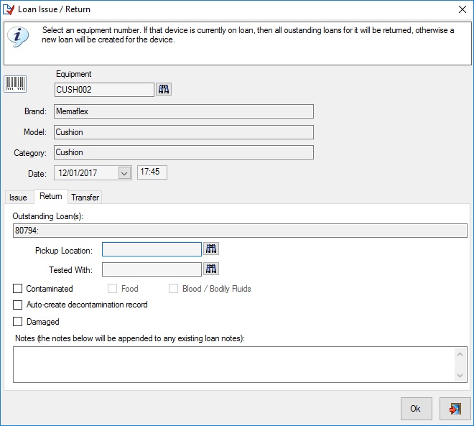
Task: Tick the Contaminated checkbox
Action: [x=17, y=289]
